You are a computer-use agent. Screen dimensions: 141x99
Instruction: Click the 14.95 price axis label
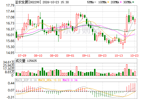(10, 53)
